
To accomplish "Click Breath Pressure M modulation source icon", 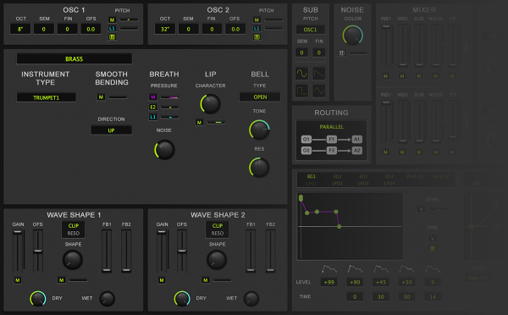I will [x=152, y=97].
